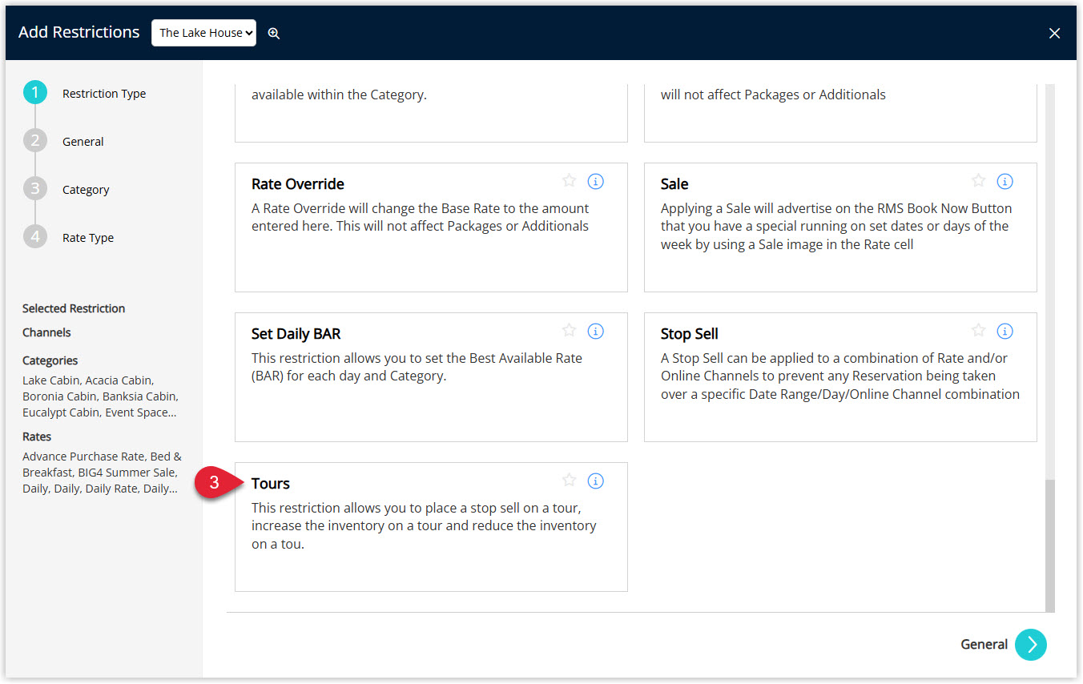Show info about the Sale restriction

pos(1004,181)
